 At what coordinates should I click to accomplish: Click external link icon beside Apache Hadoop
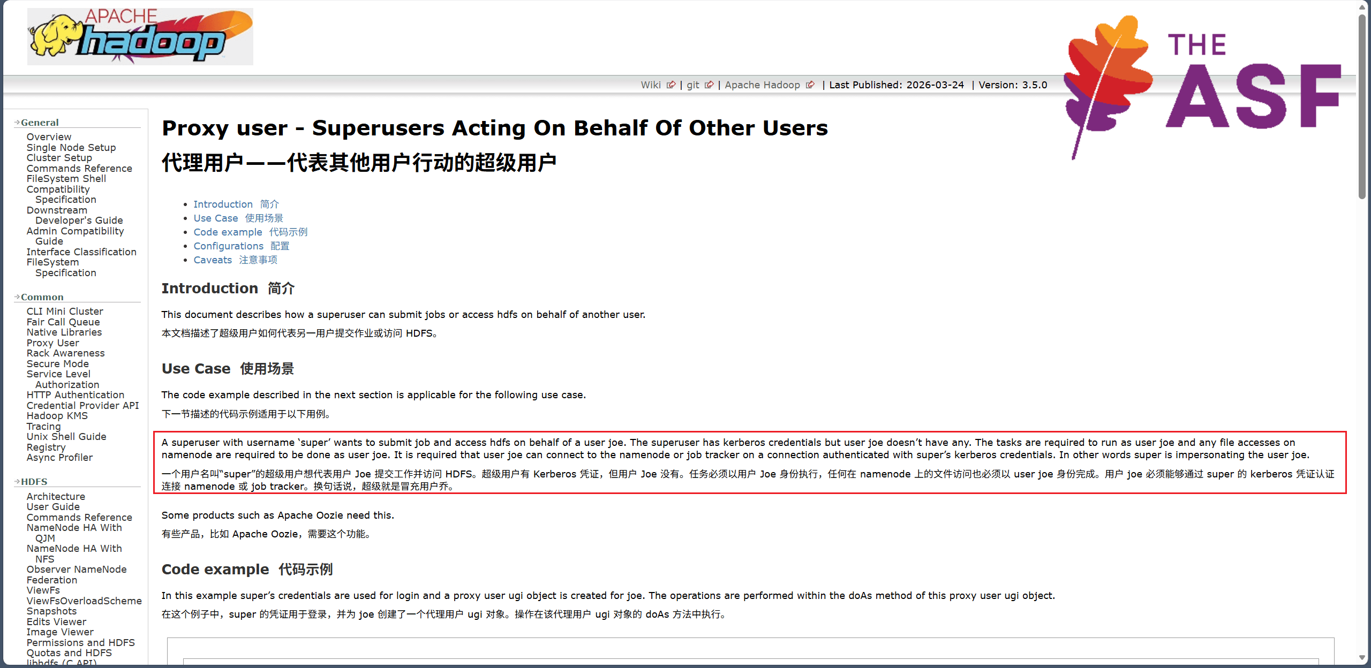pos(810,85)
